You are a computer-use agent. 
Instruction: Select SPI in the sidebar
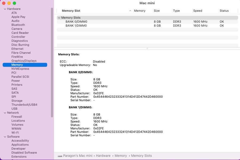[14, 97]
